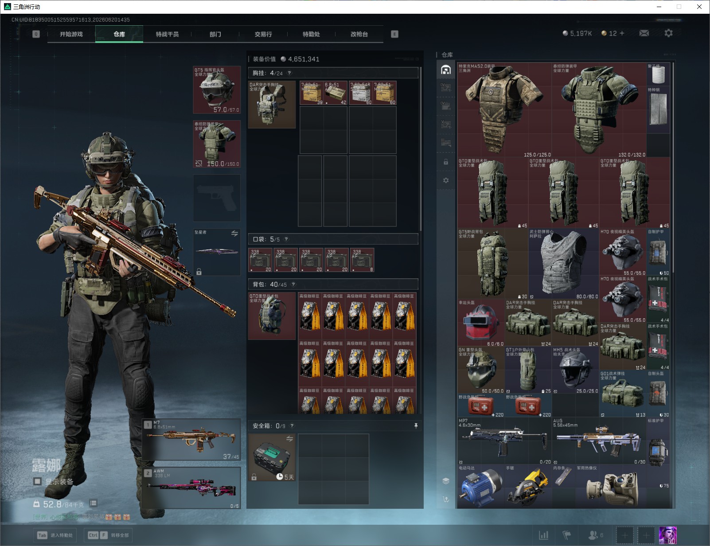Viewport: 710px width, 546px height.
Task: Select the AWM sniper weapon slot
Action: [x=191, y=488]
